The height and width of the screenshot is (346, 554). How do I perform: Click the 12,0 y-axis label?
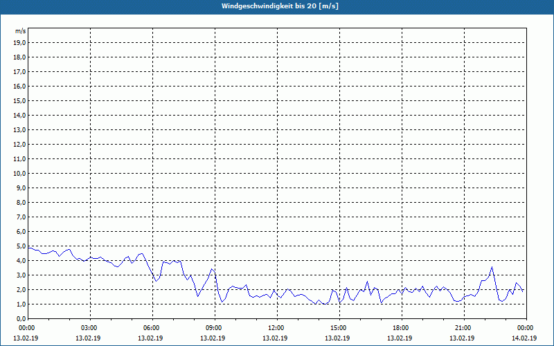tap(19, 145)
